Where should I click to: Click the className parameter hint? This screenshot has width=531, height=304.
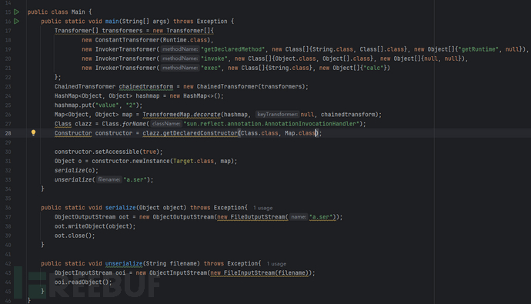[x=166, y=124]
